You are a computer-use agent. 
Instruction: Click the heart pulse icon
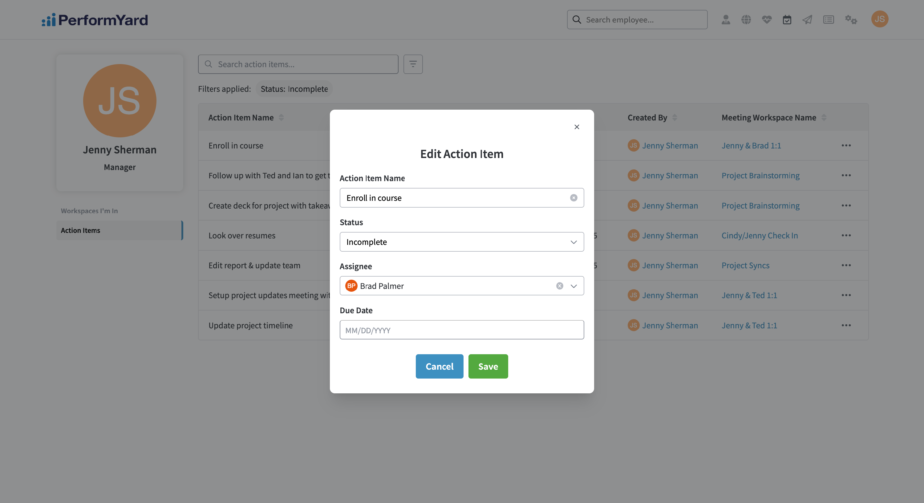pyautogui.click(x=767, y=19)
